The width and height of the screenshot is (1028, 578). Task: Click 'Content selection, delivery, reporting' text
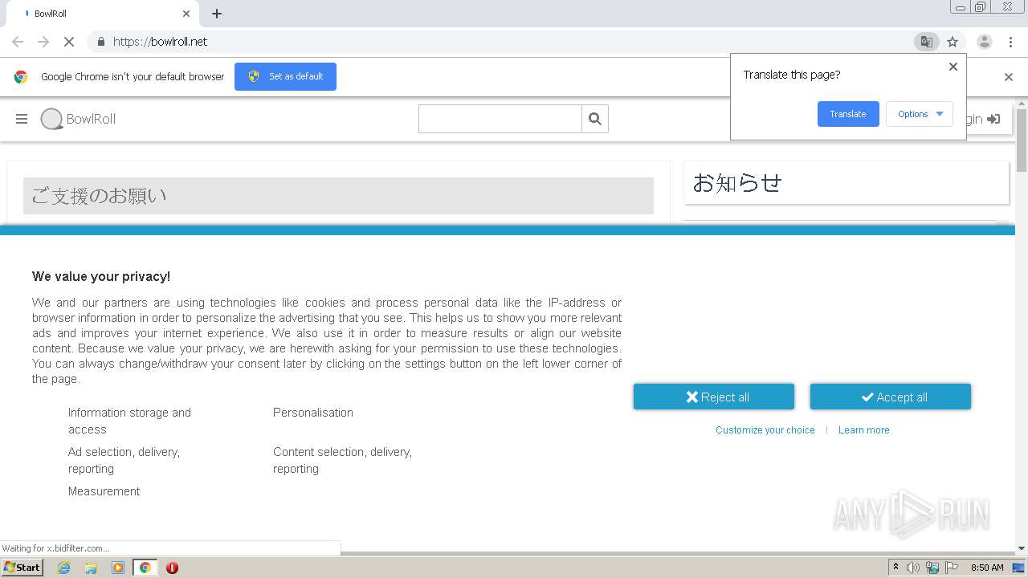342,460
